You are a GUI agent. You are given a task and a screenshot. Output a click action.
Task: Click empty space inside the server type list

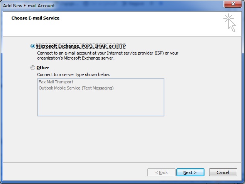(100, 104)
